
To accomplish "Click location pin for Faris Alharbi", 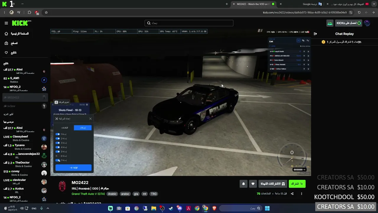I will [304, 60].
